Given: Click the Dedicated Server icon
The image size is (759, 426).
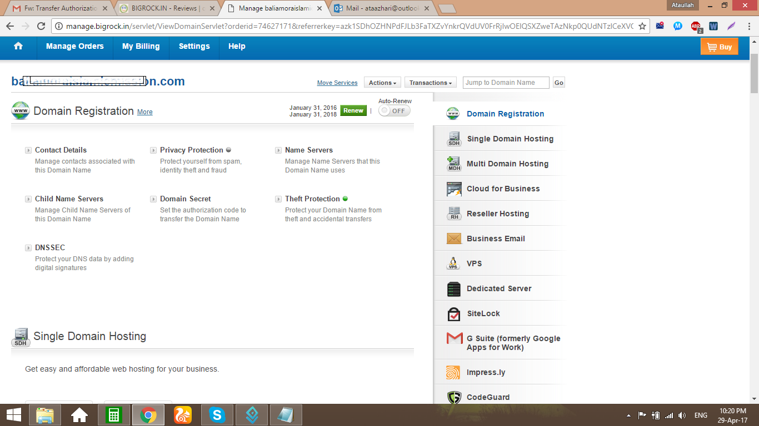Looking at the screenshot, I should coord(454,289).
